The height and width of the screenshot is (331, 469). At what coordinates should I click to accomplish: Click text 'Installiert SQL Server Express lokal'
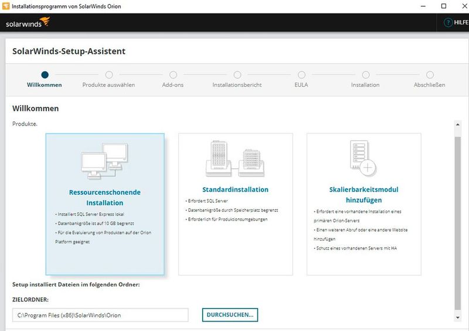coord(91,214)
